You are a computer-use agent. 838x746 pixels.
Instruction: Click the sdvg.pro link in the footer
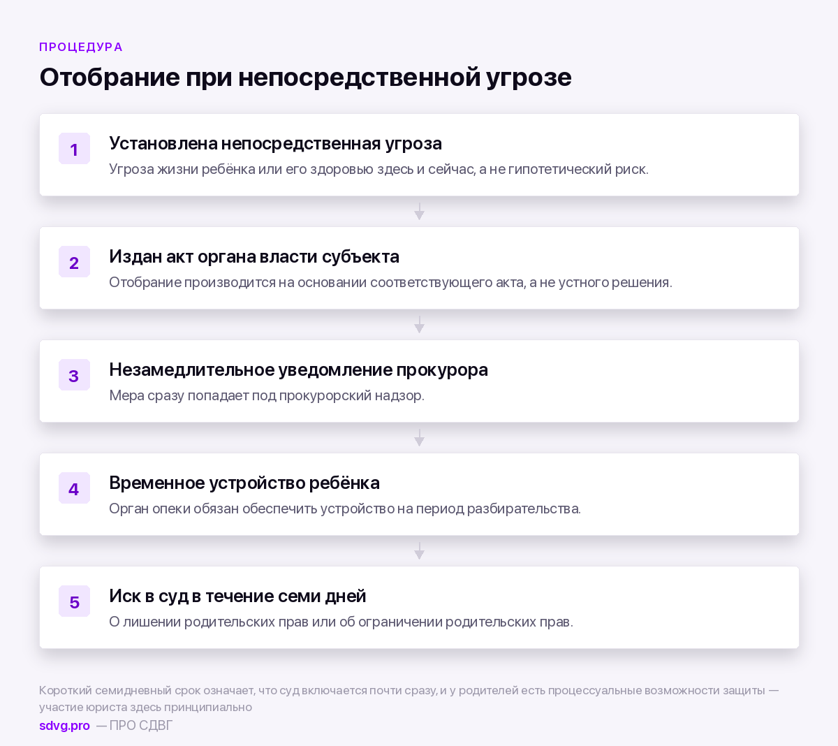point(64,726)
